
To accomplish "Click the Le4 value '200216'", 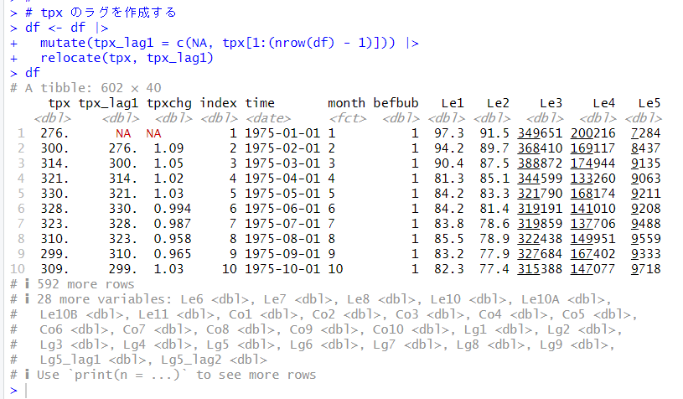I will point(592,133).
